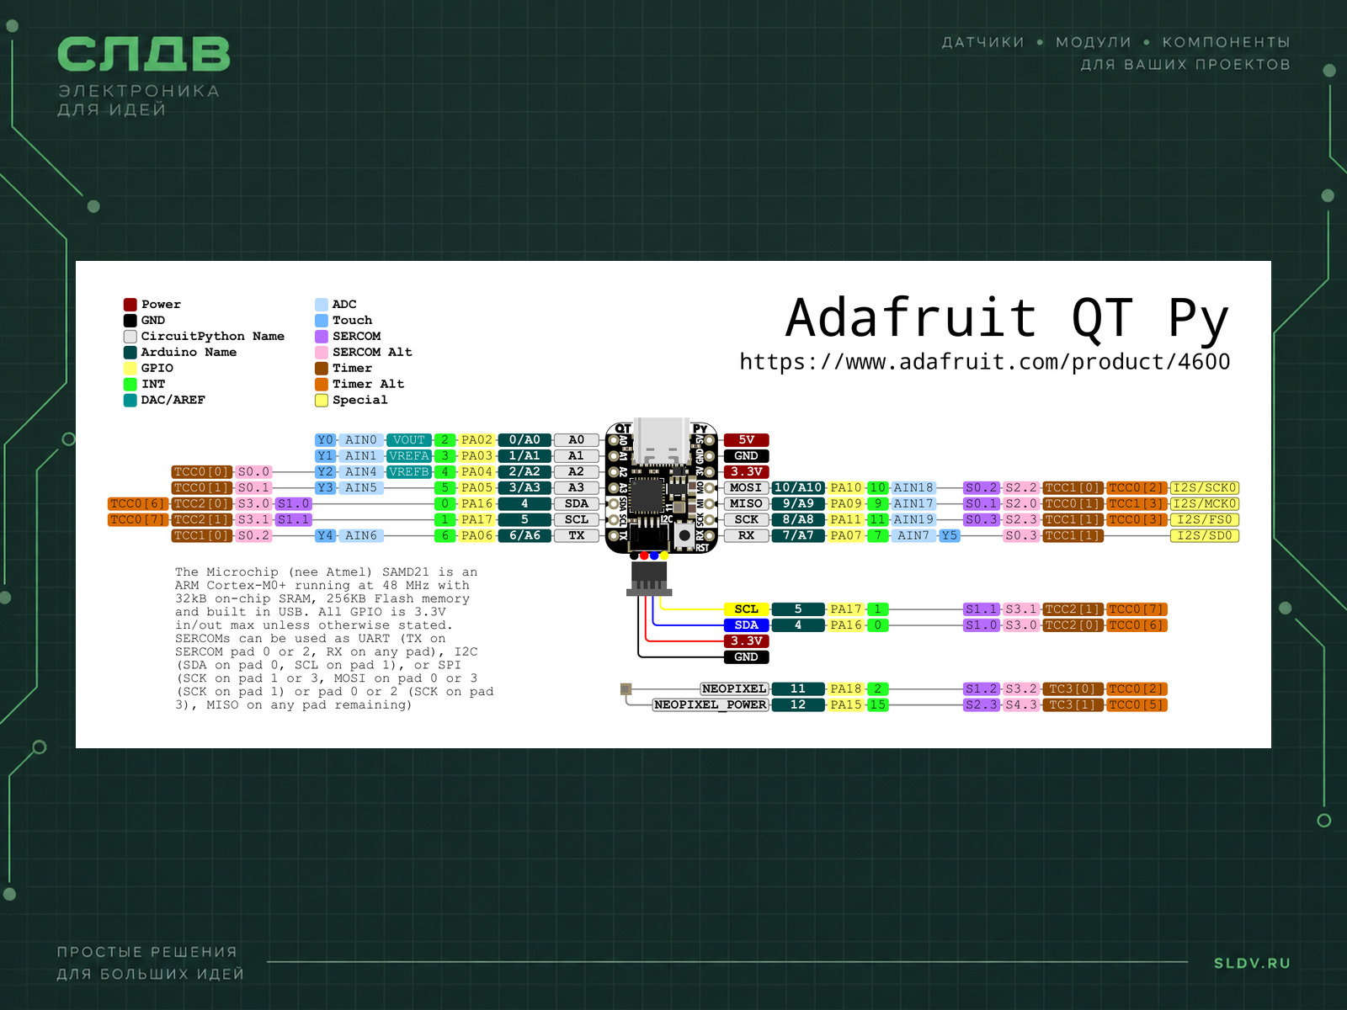Click the GPIO yellow legend swatch
This screenshot has height=1010, width=1347.
pos(130,369)
